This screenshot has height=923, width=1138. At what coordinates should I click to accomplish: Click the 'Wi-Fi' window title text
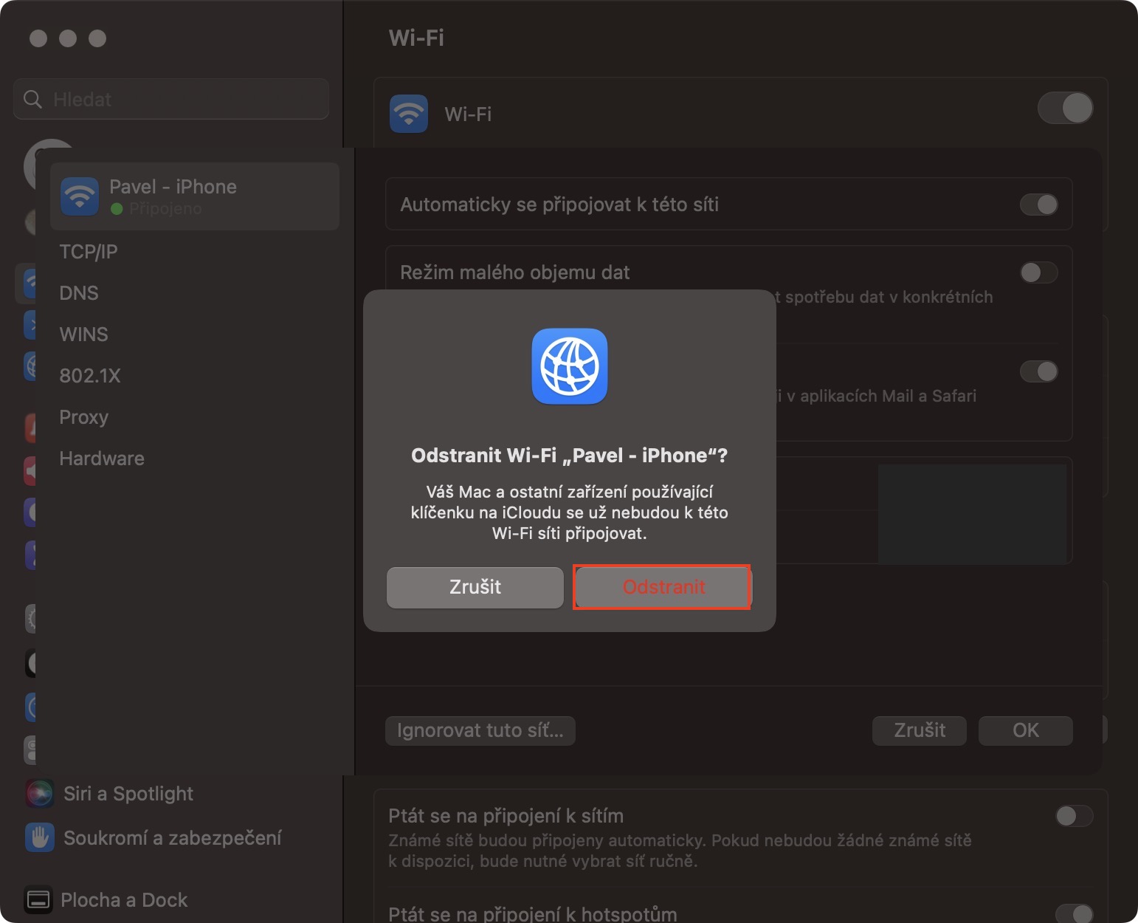pos(416,38)
